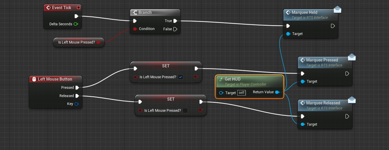Click the red Condition input pin
Screen dimensions: 389x150
135,29
